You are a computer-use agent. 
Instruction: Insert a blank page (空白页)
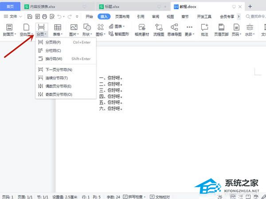[26, 30]
